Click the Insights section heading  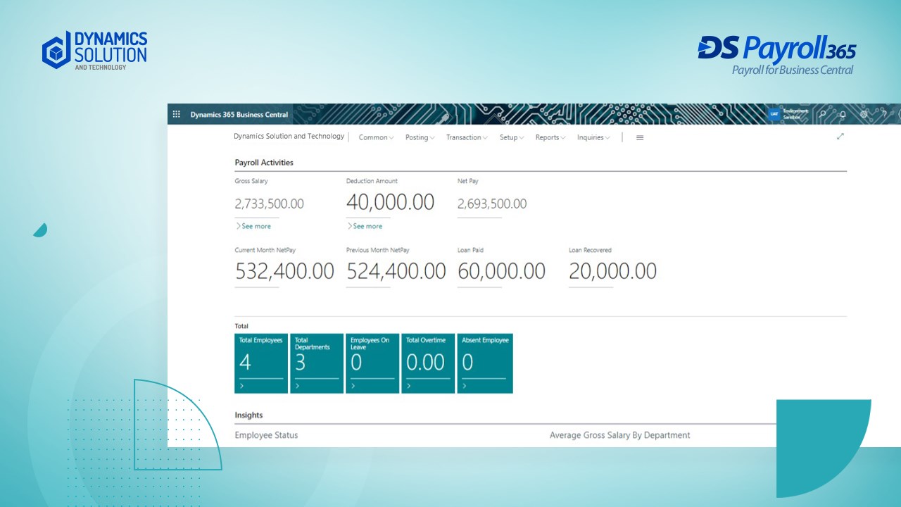[248, 415]
